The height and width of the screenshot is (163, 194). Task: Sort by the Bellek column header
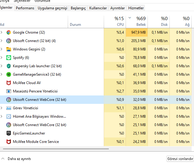(x=137, y=22)
